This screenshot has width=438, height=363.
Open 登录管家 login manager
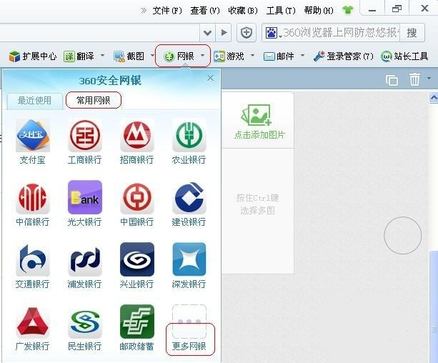pos(343,56)
